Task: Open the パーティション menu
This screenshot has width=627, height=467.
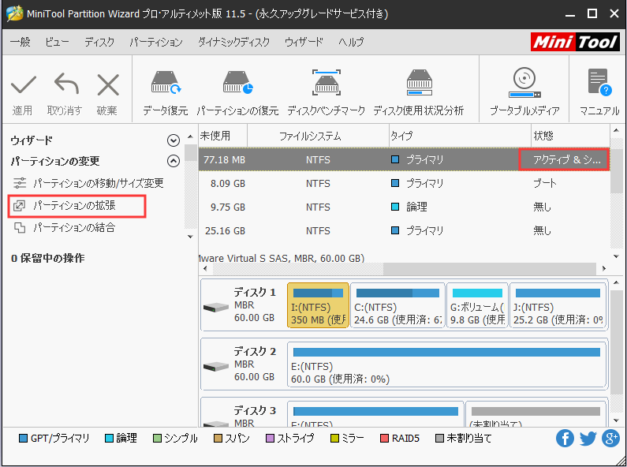Action: click(x=156, y=42)
